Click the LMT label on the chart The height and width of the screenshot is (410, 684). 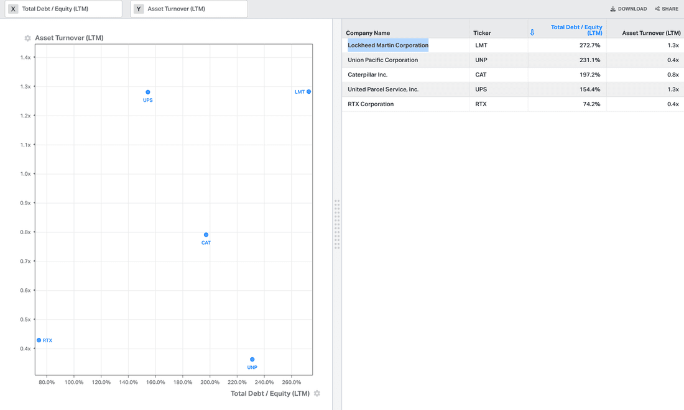click(300, 92)
